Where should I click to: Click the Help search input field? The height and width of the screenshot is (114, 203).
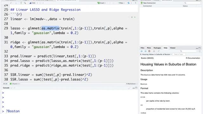coord(188,51)
